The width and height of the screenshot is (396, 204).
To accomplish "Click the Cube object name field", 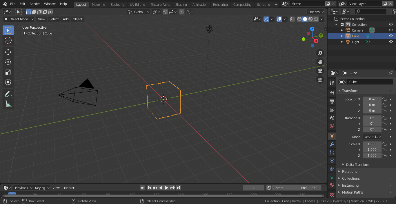I will [x=370, y=82].
